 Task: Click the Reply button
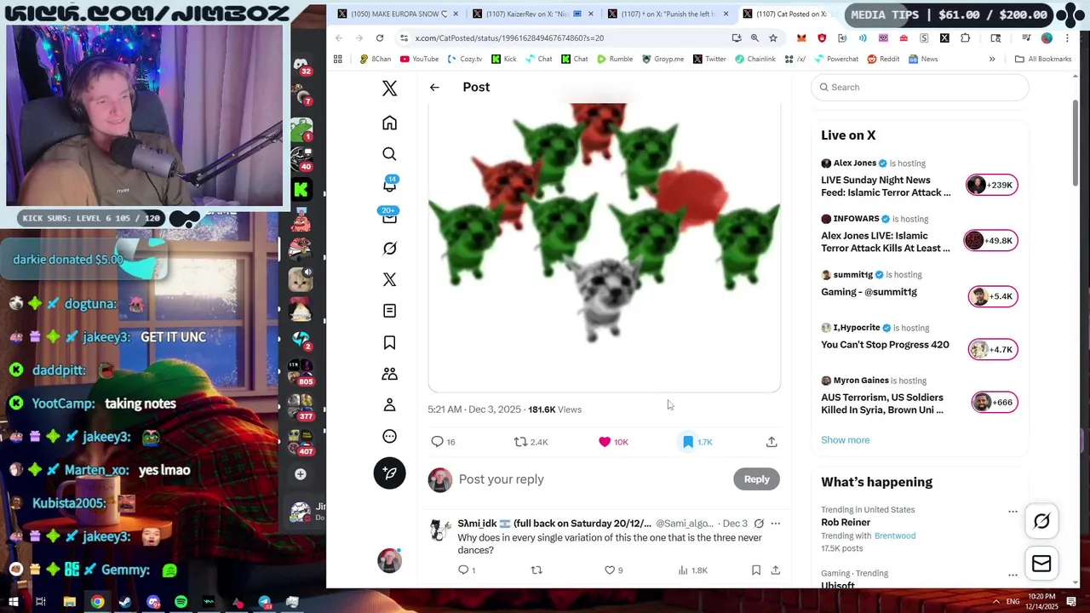tap(756, 479)
